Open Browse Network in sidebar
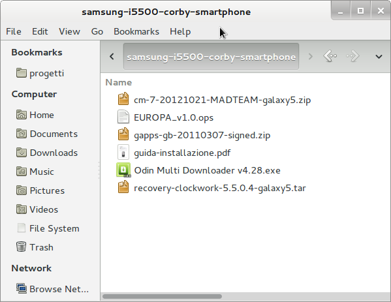Screen dimensions: 391x302 click(52, 289)
